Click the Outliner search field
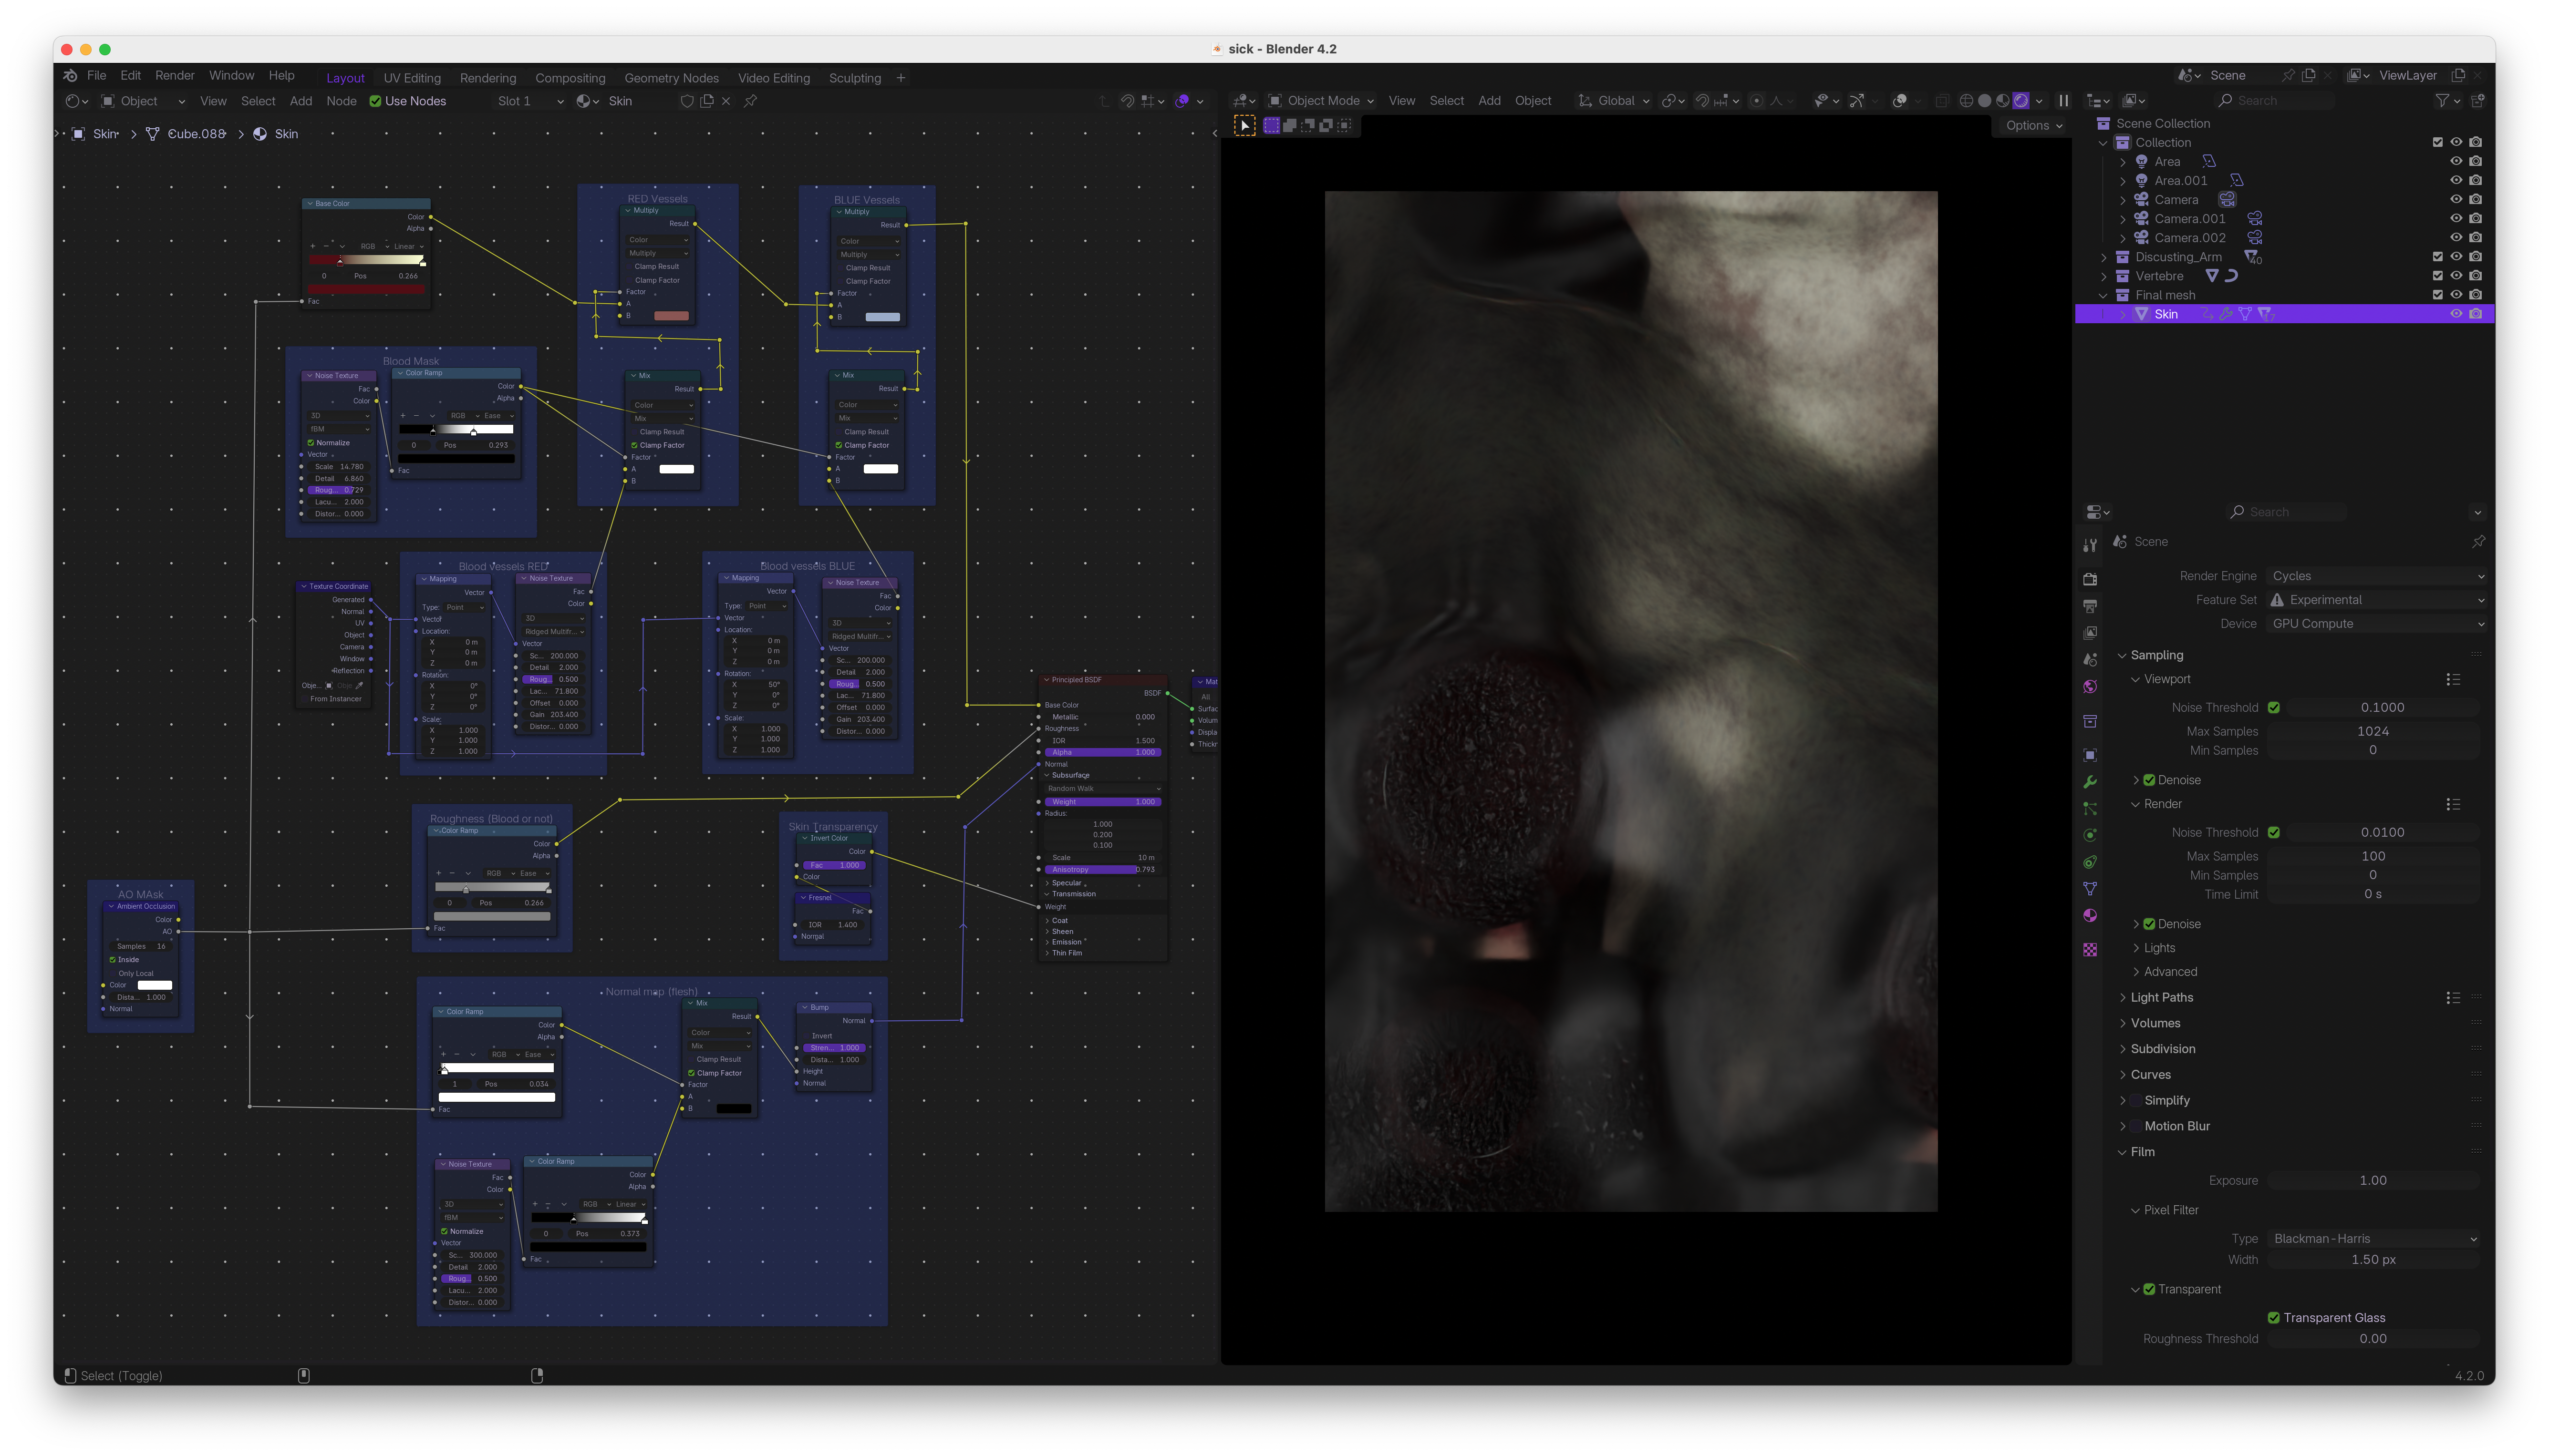The height and width of the screenshot is (1456, 2549). 2274,101
